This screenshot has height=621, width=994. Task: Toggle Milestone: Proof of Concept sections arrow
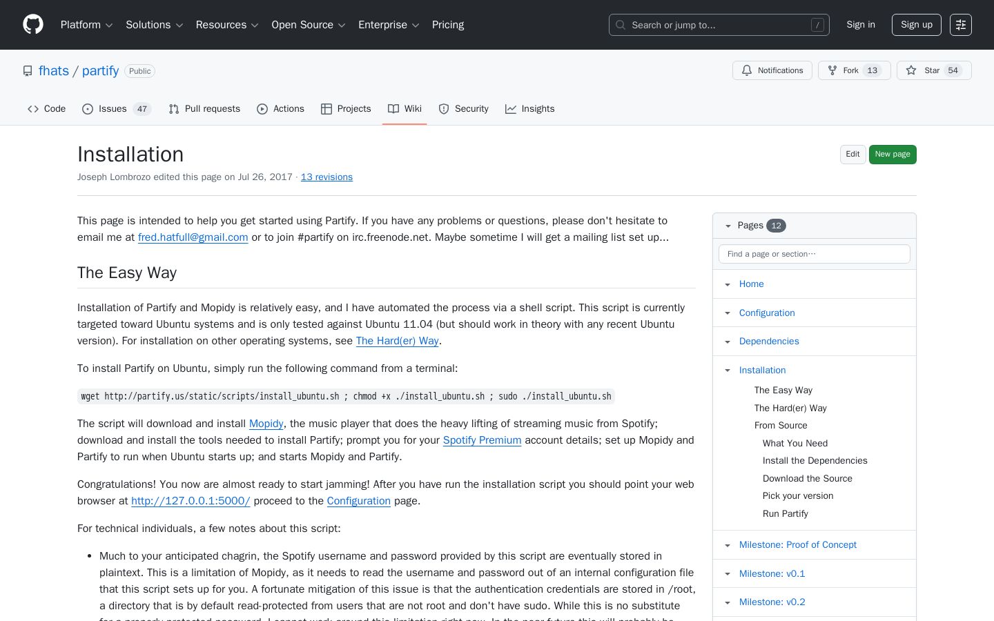point(728,545)
